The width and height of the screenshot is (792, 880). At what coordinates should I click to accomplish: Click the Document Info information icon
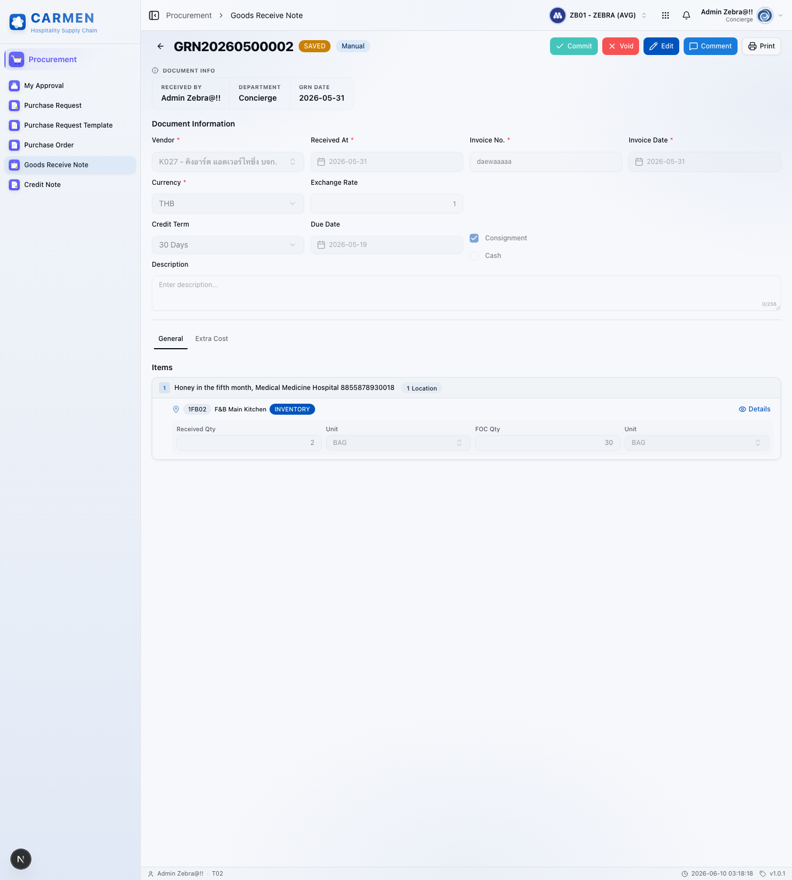(155, 70)
